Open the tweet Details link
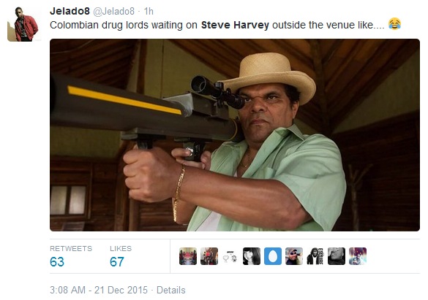The height and width of the screenshot is (300, 428). pyautogui.click(x=171, y=290)
